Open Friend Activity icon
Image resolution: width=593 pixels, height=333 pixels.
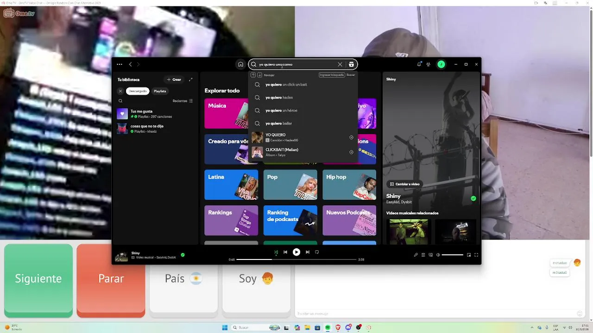coord(429,64)
